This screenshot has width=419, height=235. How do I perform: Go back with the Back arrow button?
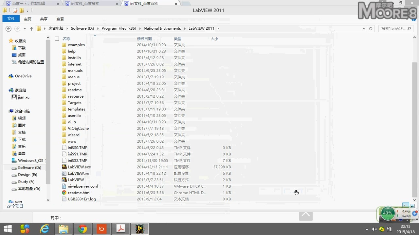click(9, 29)
